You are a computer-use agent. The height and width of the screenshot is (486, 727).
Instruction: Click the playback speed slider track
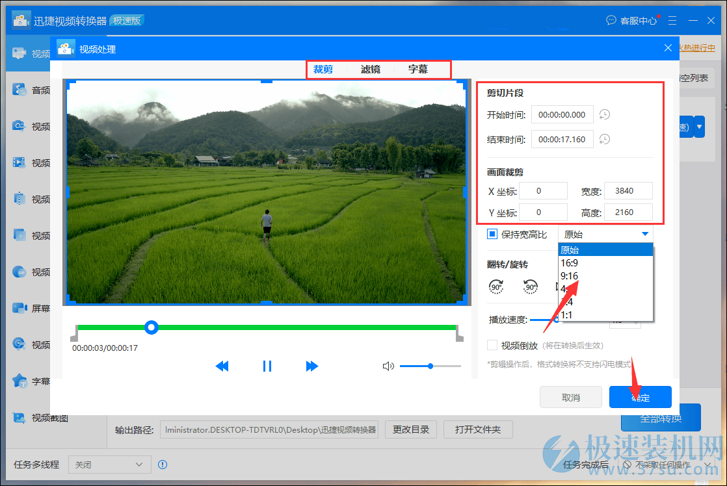click(544, 320)
